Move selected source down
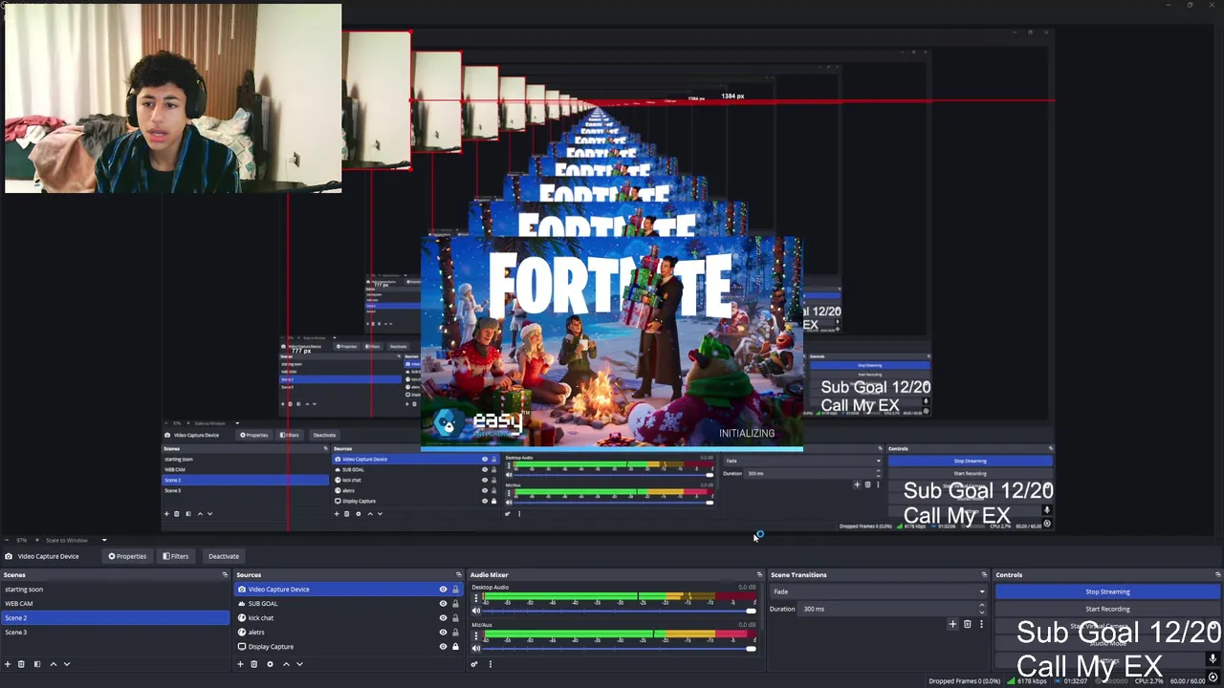Viewport: 1224px width, 688px height. [x=299, y=664]
